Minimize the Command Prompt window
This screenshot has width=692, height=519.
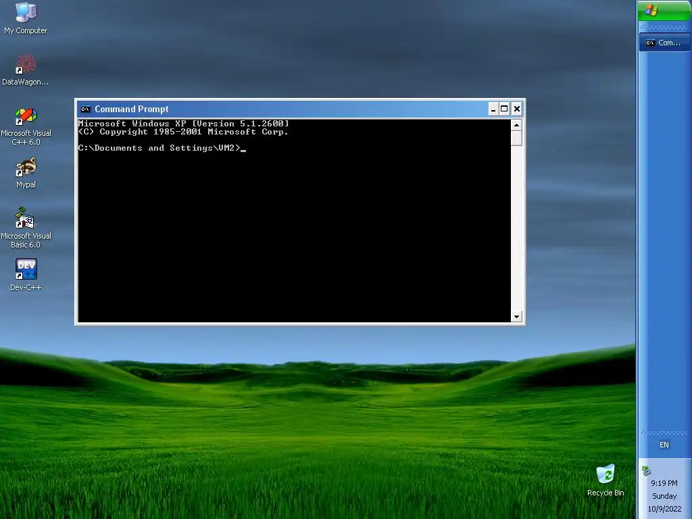493,109
